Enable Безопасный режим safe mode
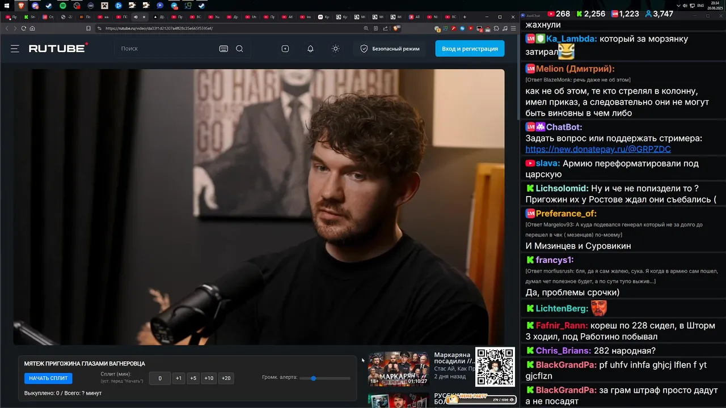This screenshot has width=726, height=408. 390,49
